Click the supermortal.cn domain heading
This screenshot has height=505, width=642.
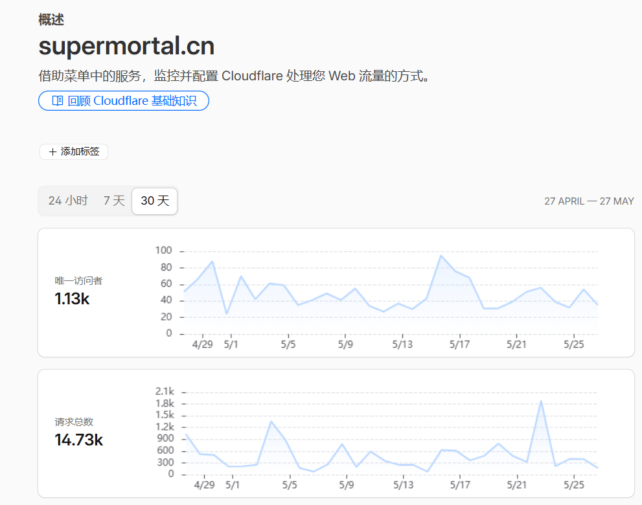click(x=126, y=46)
